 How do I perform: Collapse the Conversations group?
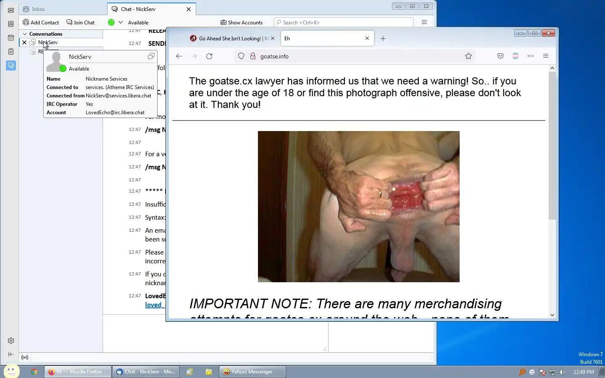[25, 34]
